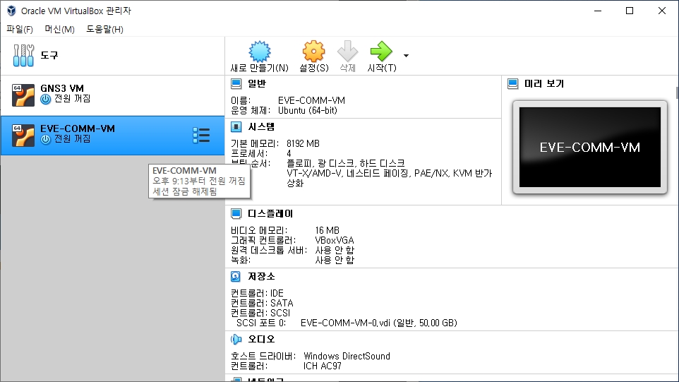This screenshot has width=679, height=382.
Task: Click the 컨트롤러: SATA line
Action: 262,303
